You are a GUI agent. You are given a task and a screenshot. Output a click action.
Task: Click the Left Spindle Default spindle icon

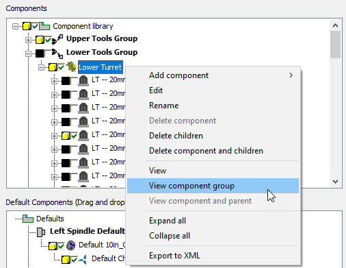(41, 232)
